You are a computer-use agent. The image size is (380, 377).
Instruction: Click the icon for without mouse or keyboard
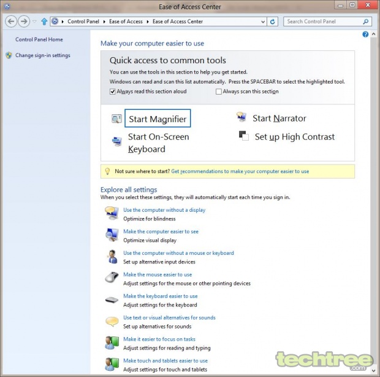coord(112,257)
